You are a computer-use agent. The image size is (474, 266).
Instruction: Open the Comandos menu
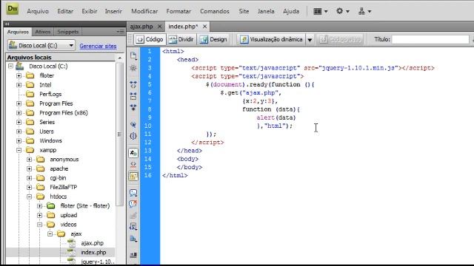tap(215, 11)
